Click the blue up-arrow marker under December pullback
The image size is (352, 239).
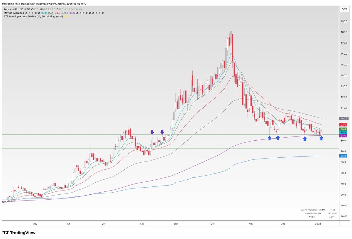pyautogui.click(x=304, y=139)
